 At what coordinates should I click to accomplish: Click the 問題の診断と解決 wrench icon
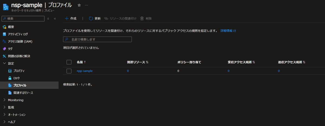4,56
